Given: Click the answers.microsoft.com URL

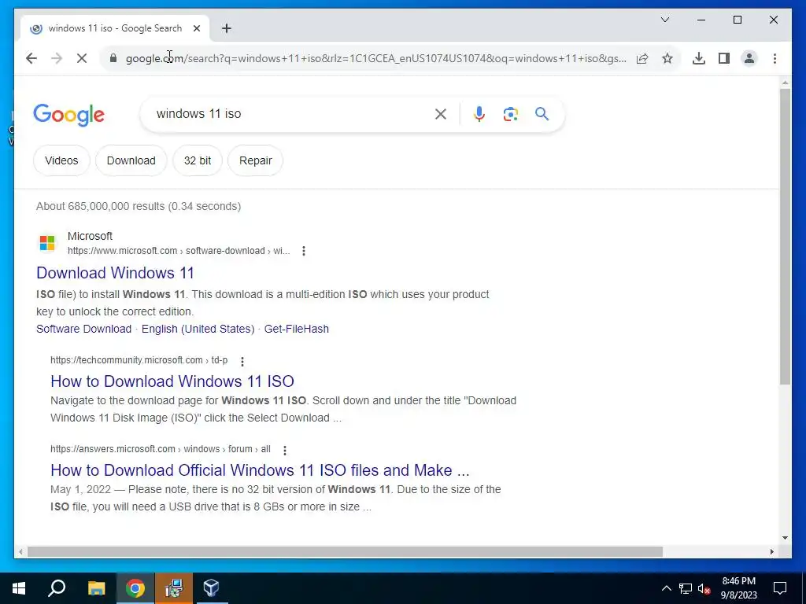Looking at the screenshot, I should coord(160,449).
